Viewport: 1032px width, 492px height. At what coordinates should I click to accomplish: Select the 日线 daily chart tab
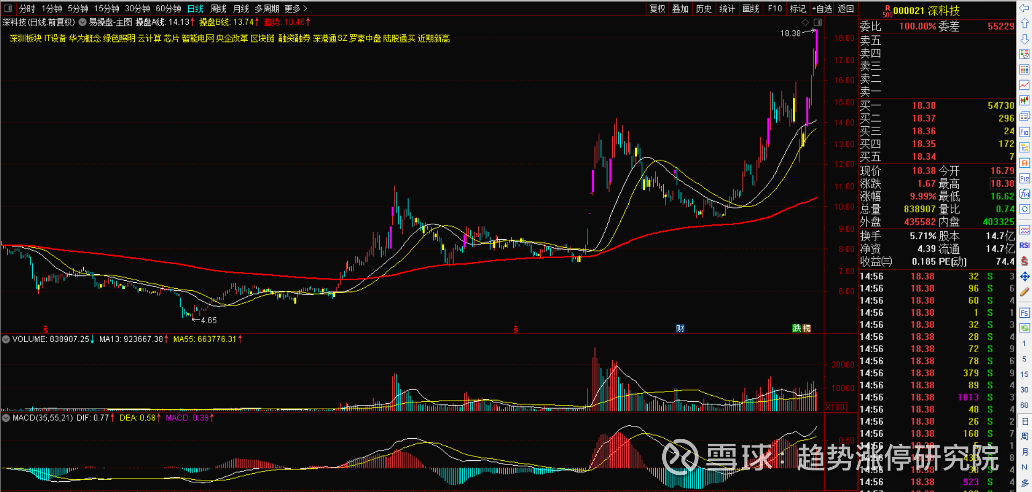pyautogui.click(x=195, y=9)
